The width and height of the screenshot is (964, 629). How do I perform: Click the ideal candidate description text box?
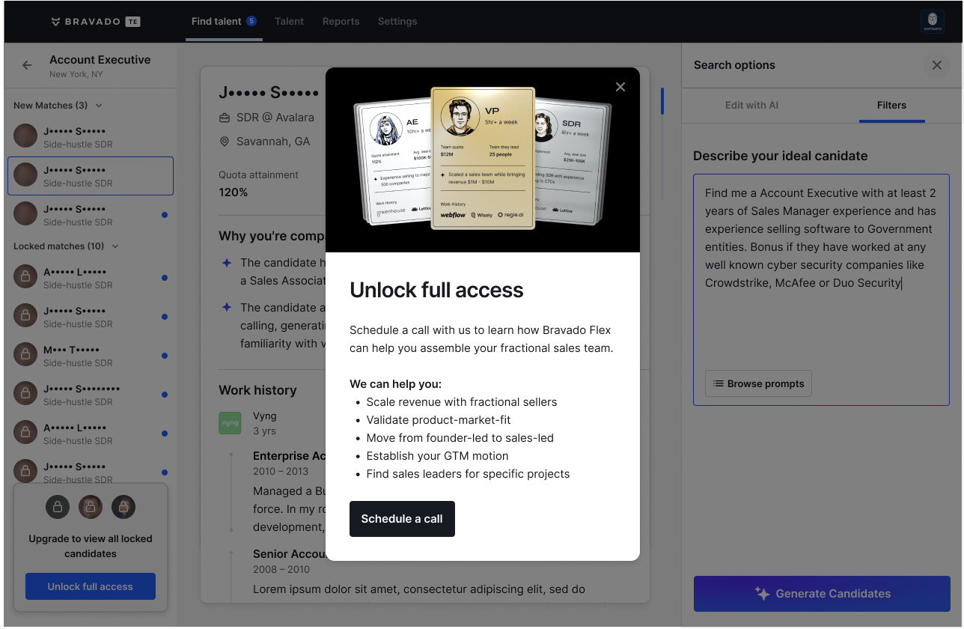821,290
